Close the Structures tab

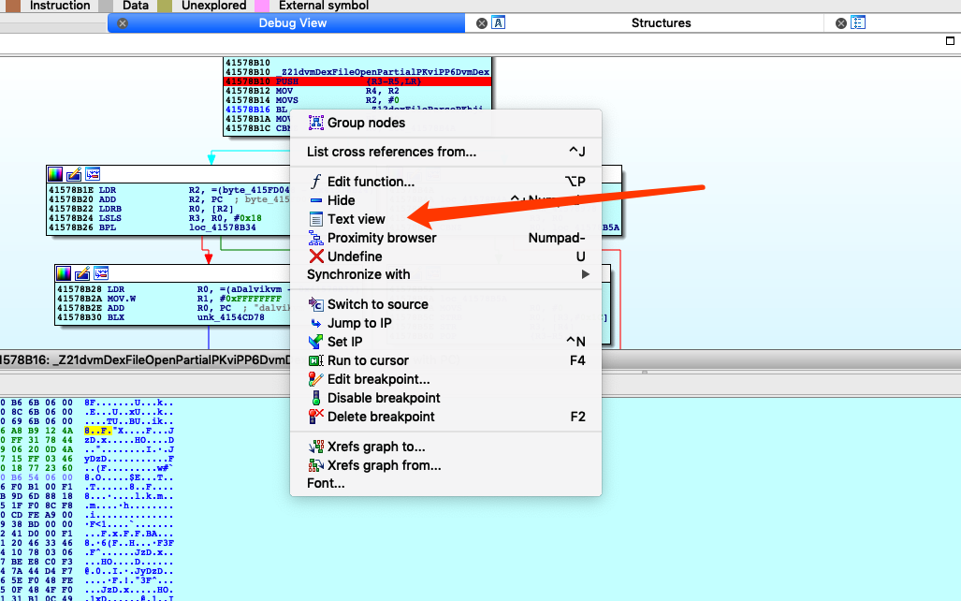point(482,23)
